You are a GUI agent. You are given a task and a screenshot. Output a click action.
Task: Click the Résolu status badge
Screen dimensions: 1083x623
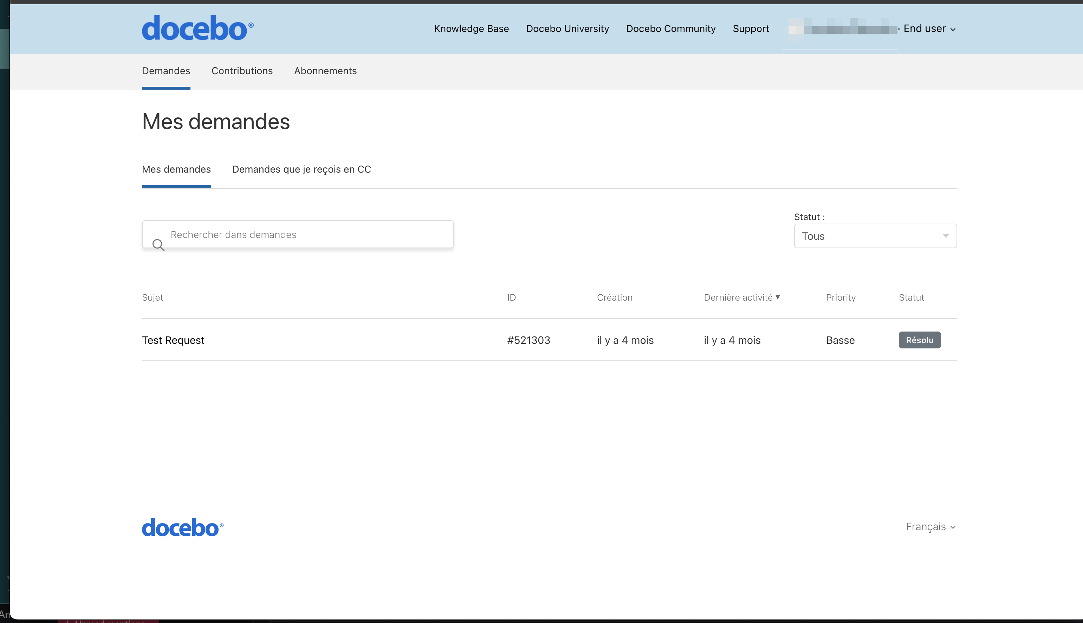pyautogui.click(x=919, y=340)
